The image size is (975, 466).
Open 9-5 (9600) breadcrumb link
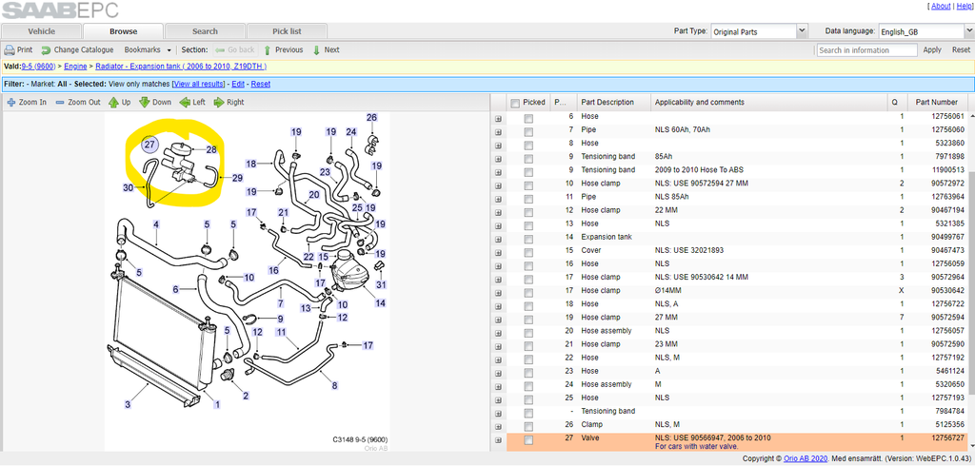tap(39, 66)
